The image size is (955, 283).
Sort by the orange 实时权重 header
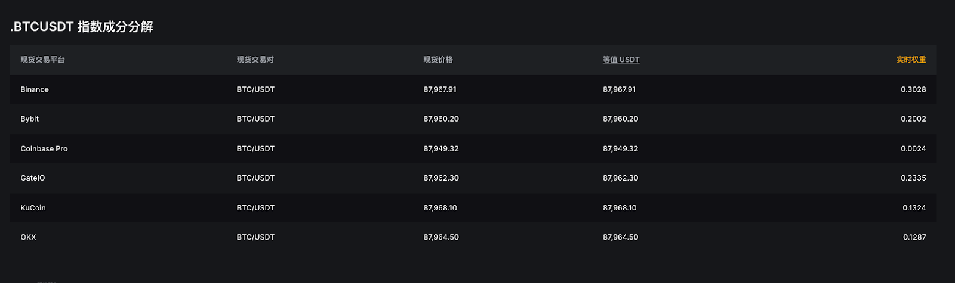911,60
